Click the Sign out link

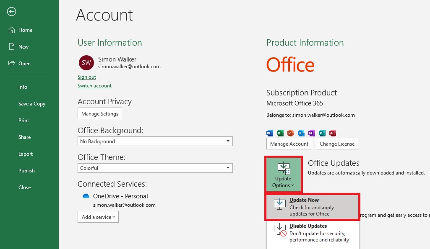tap(87, 77)
